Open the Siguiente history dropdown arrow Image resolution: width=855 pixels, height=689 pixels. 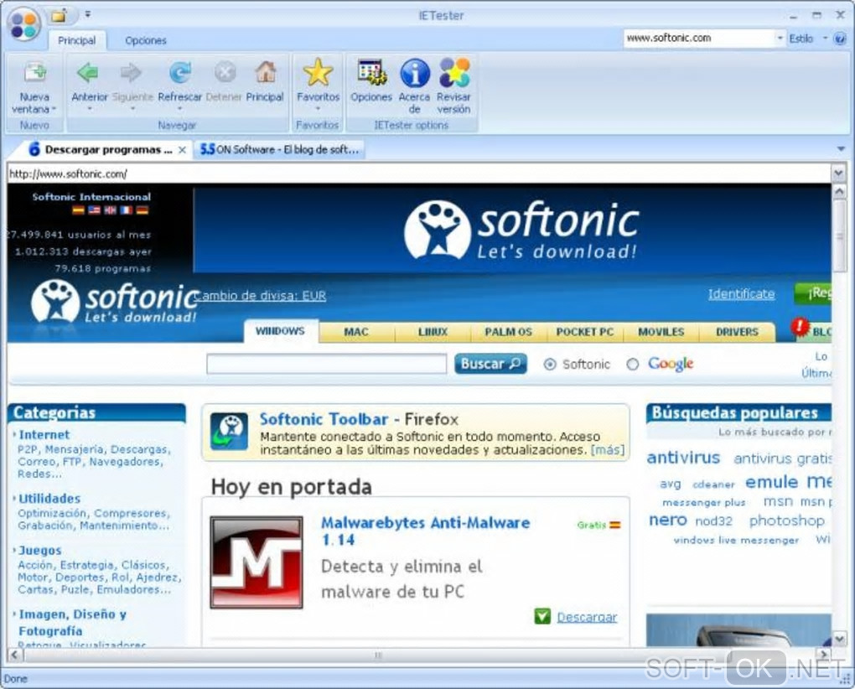click(132, 109)
